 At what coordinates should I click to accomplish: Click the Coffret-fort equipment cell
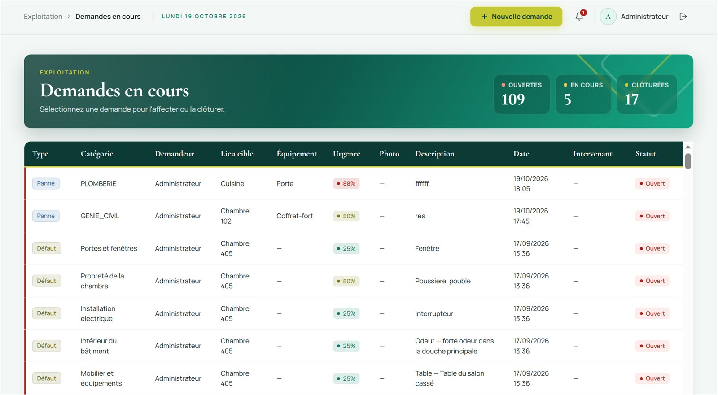point(294,216)
